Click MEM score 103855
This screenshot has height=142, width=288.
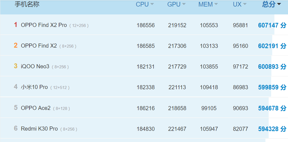209,67
